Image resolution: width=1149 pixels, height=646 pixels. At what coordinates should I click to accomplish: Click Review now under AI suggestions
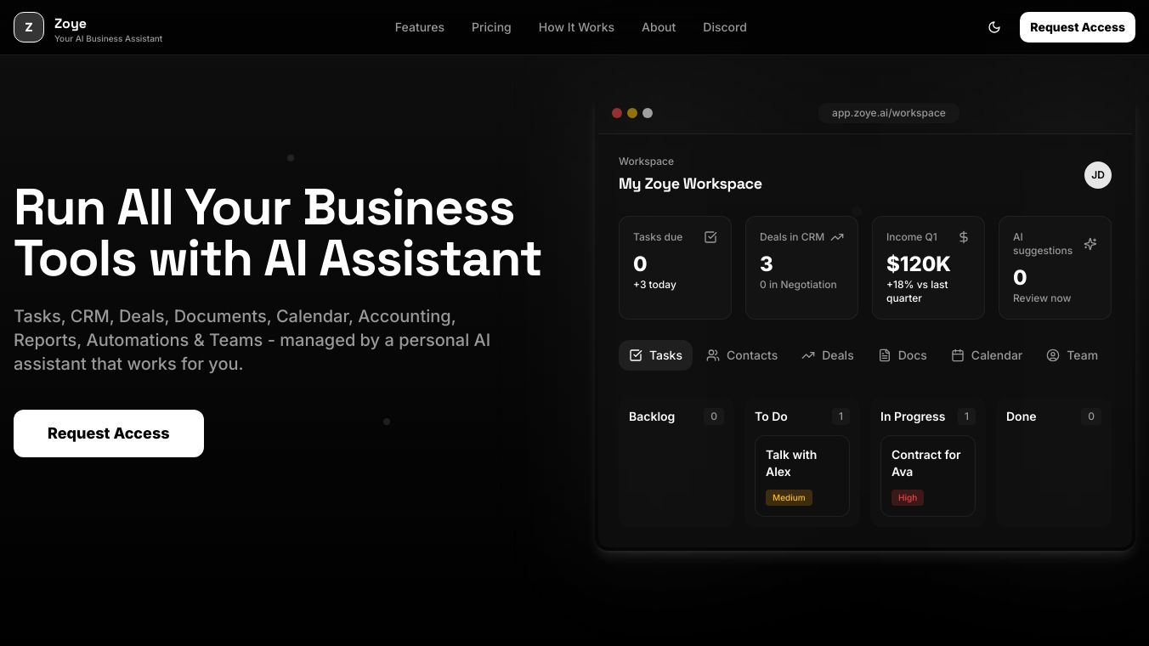[1042, 298]
